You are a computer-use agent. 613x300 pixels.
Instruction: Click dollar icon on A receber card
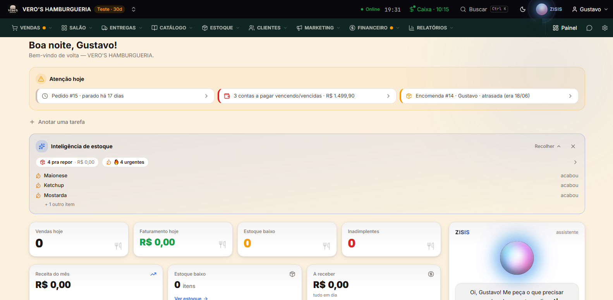(431, 274)
